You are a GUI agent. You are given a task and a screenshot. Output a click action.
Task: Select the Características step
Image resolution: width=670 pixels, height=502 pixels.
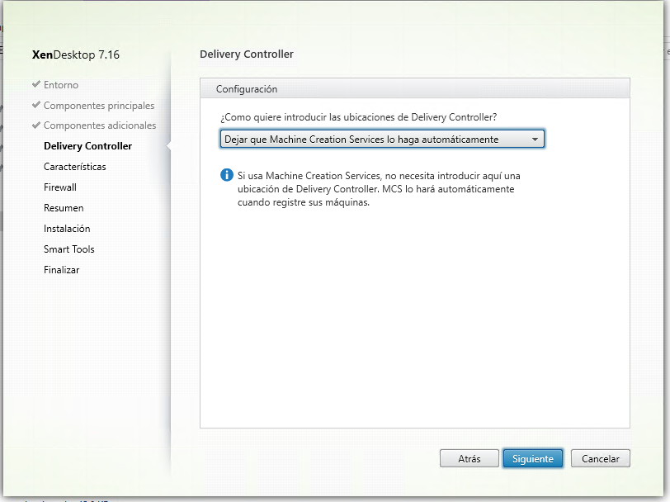75,167
